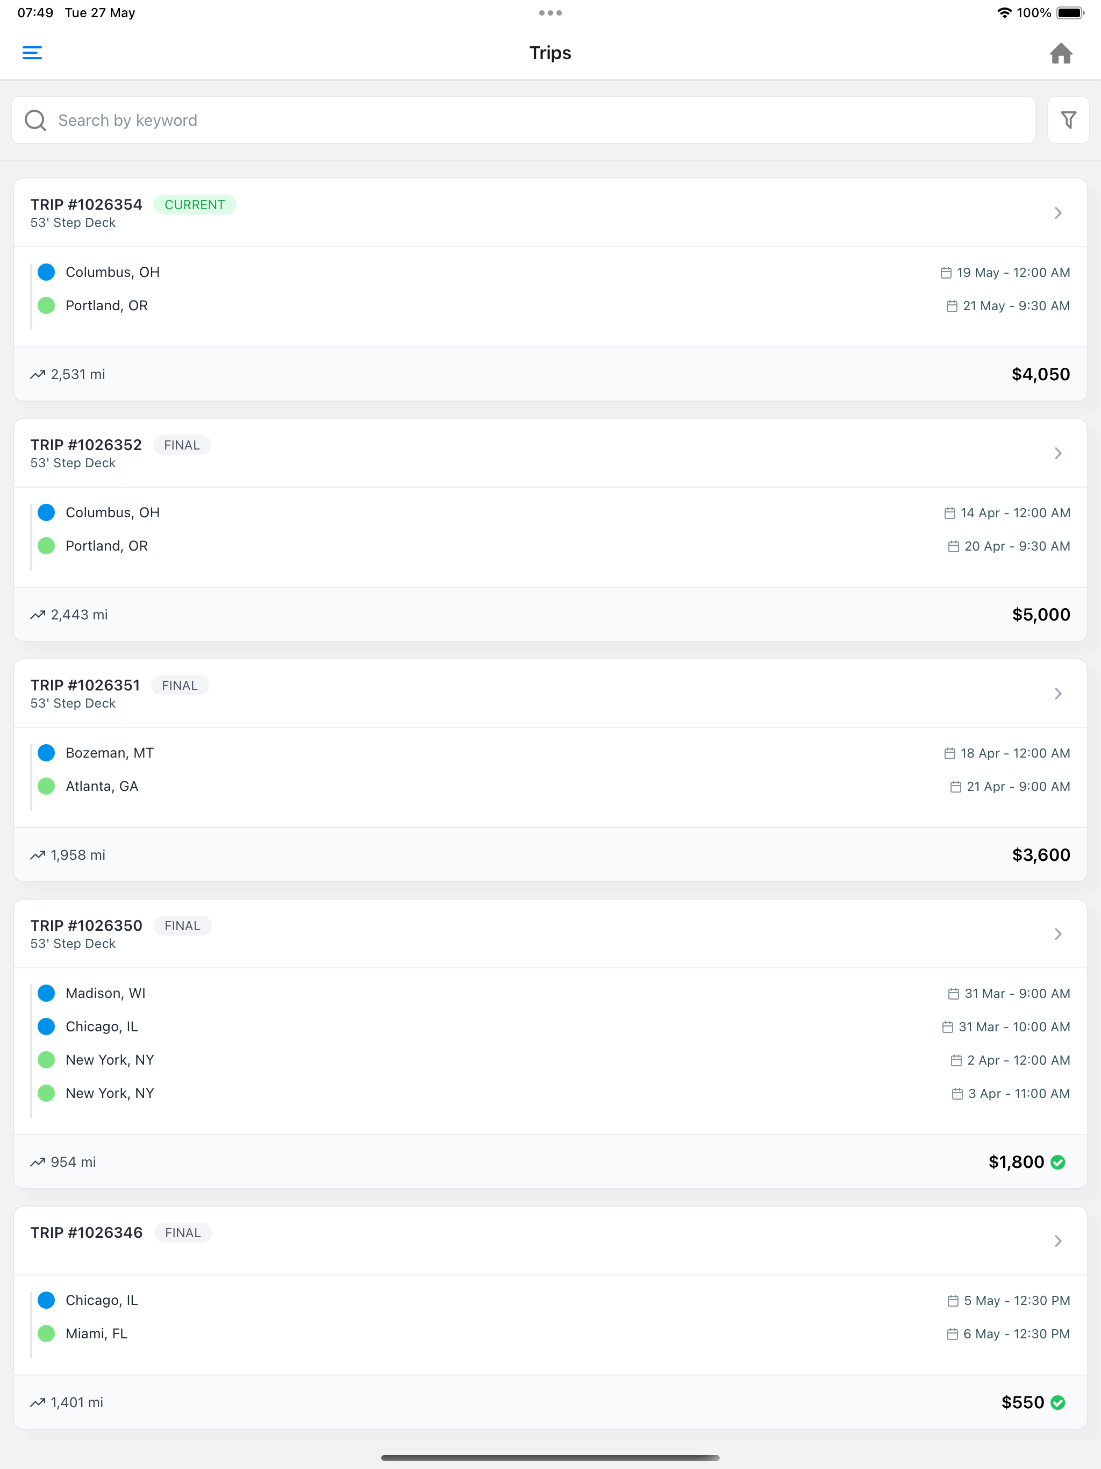Expand trip #1026352 with its chevron
The width and height of the screenshot is (1101, 1469).
[x=1058, y=453]
